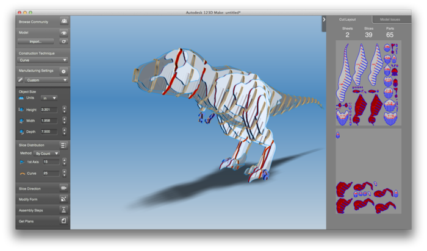Expand the Custom manufacturing preset dropdown
The height and width of the screenshot is (251, 427).
(x=46, y=80)
